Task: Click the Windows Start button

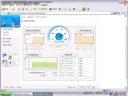Action: tap(6, 94)
